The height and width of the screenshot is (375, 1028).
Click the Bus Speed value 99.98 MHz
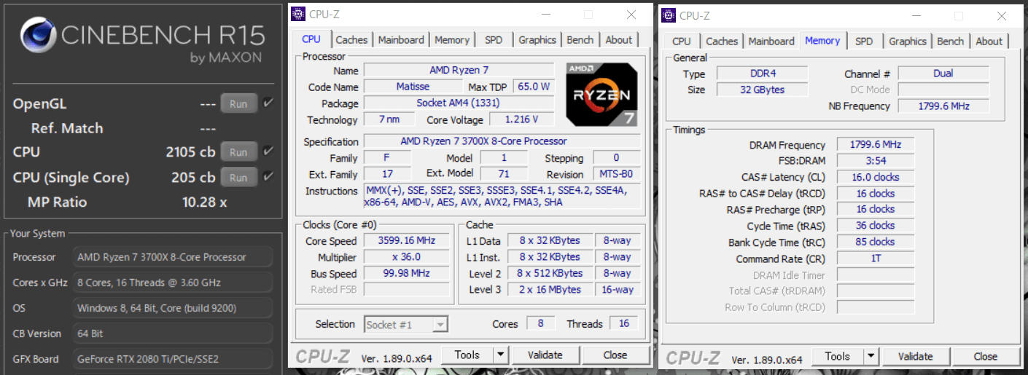(406, 274)
